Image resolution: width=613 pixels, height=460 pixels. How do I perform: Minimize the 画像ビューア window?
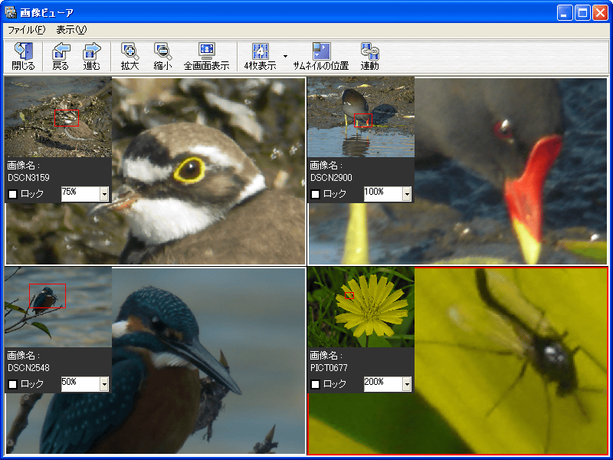point(565,13)
